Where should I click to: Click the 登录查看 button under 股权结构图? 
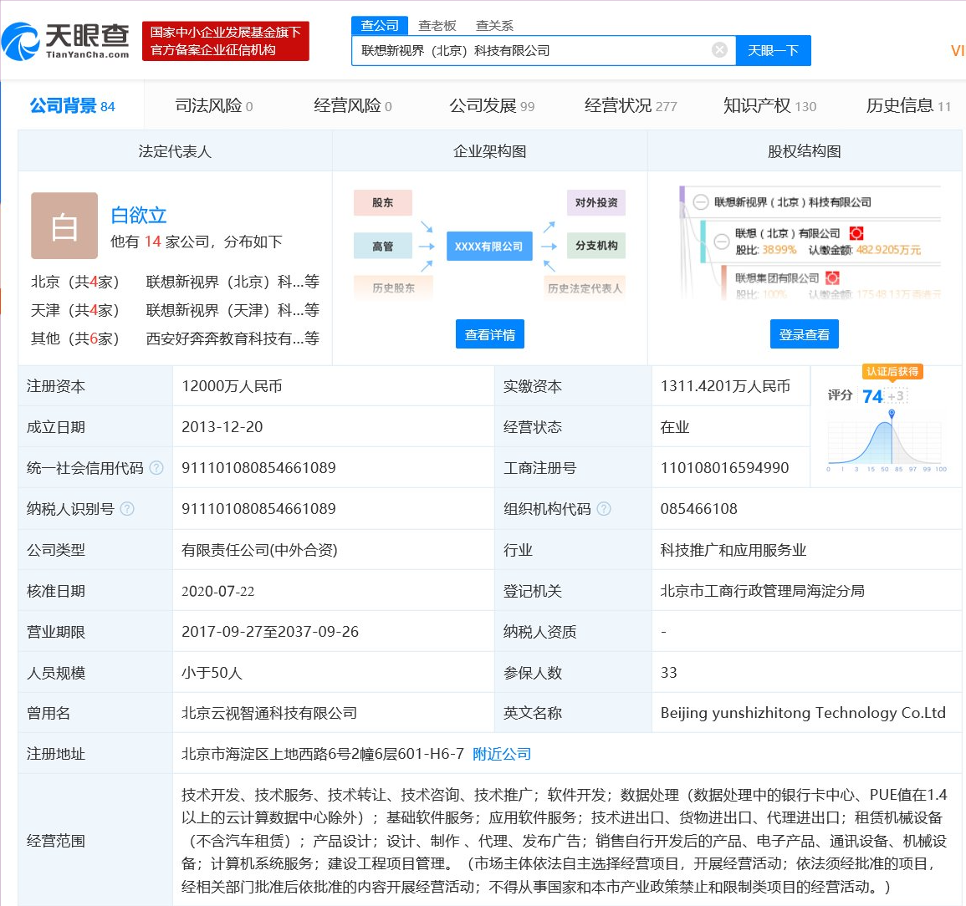(804, 333)
